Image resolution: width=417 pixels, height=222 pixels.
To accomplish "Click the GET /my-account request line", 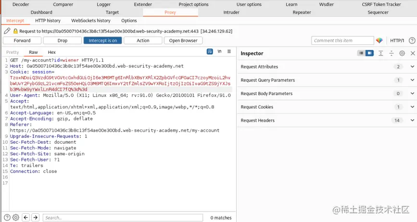I will tap(57, 60).
